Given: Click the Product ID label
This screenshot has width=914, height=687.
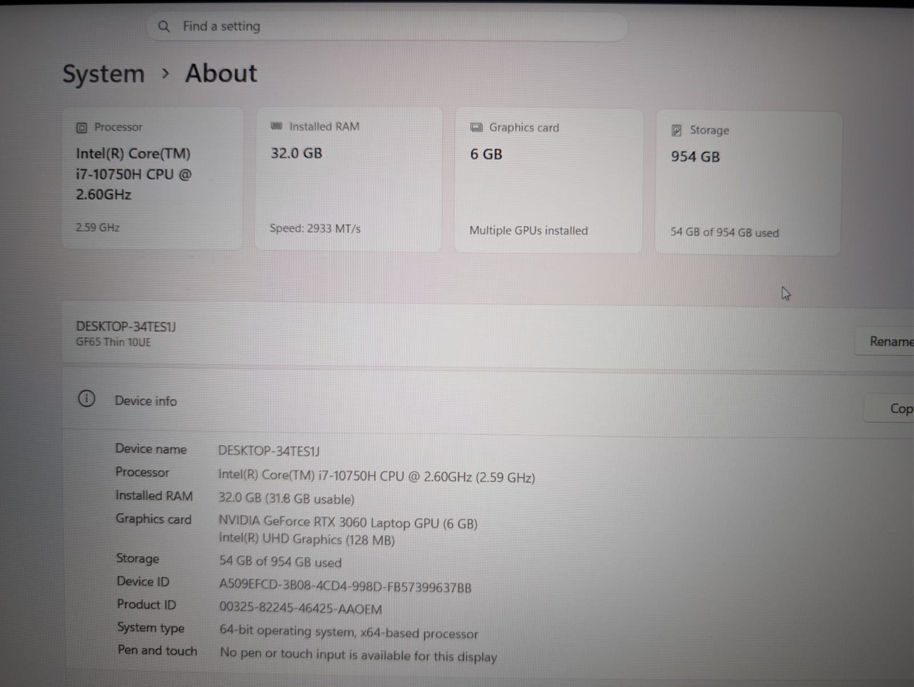Looking at the screenshot, I should pos(146,604).
